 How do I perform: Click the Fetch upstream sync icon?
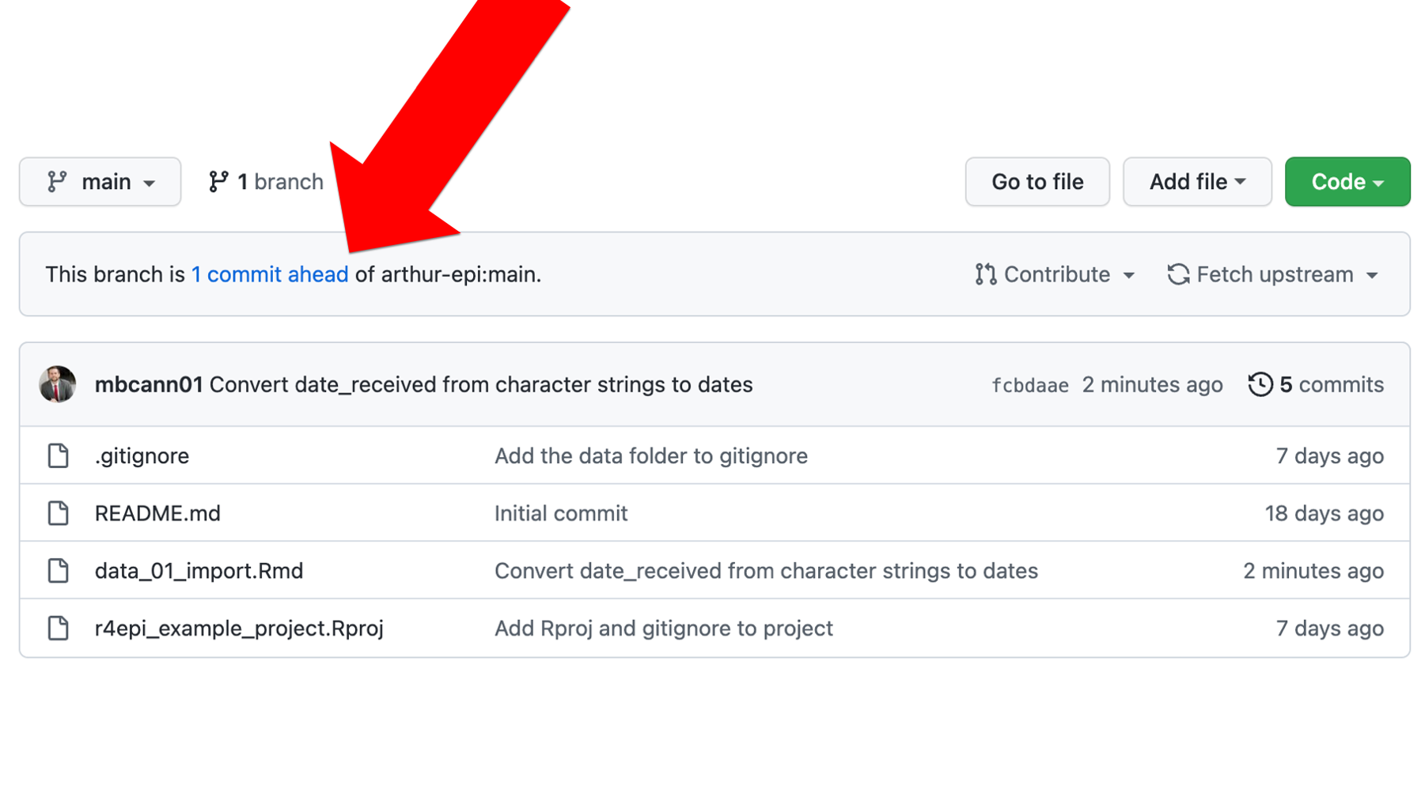tap(1178, 274)
